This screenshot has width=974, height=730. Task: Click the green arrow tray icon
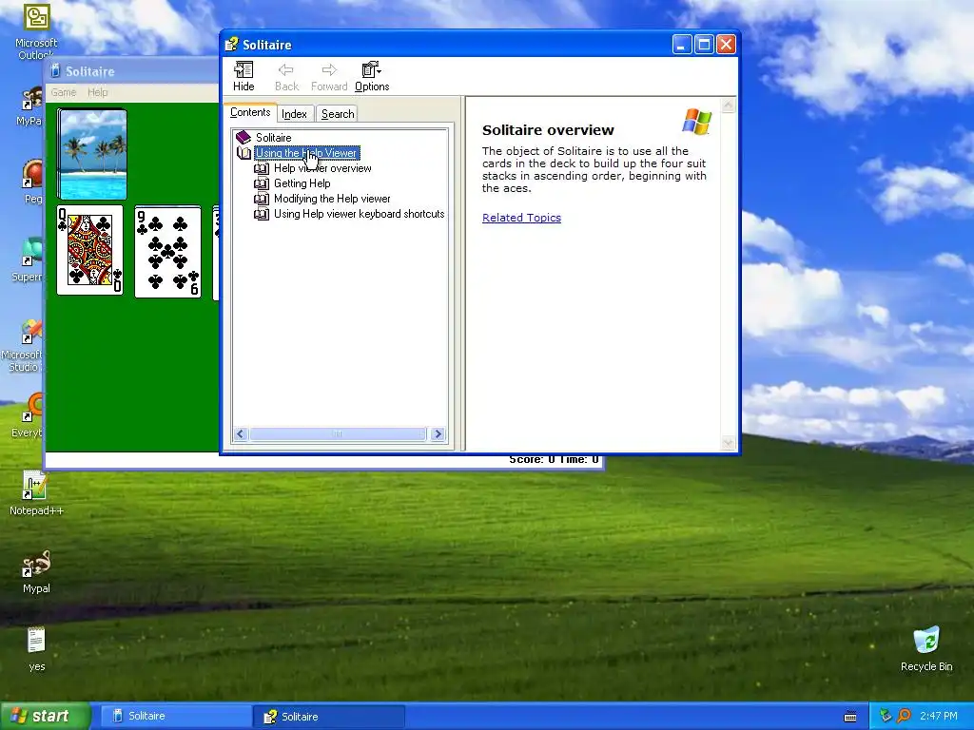886,717
